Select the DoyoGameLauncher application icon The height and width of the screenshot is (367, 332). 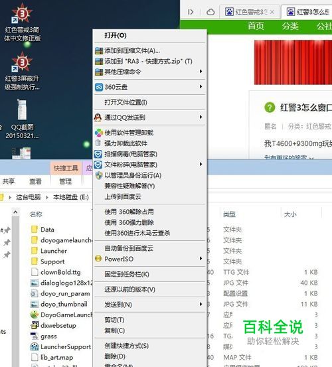tap(35, 315)
